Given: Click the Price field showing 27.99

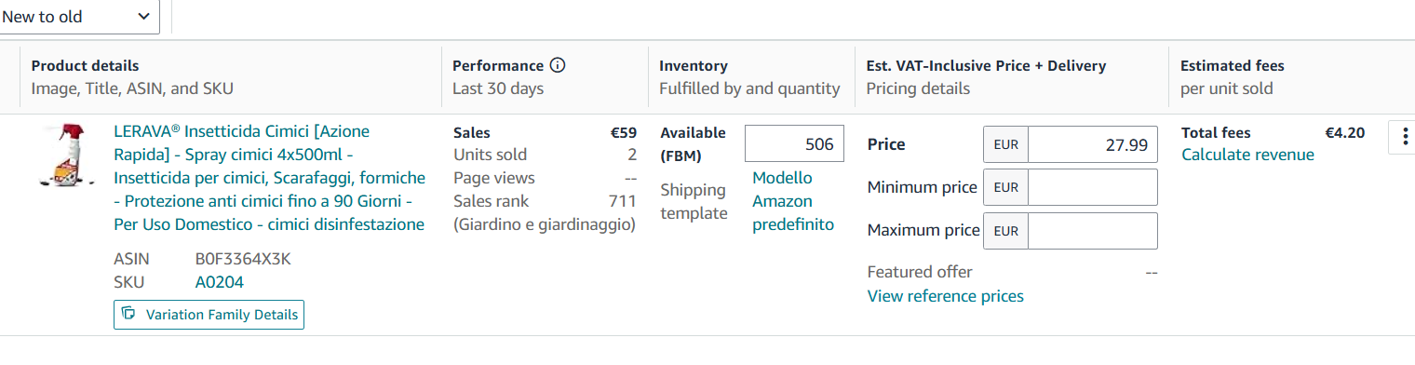Looking at the screenshot, I should point(1093,144).
